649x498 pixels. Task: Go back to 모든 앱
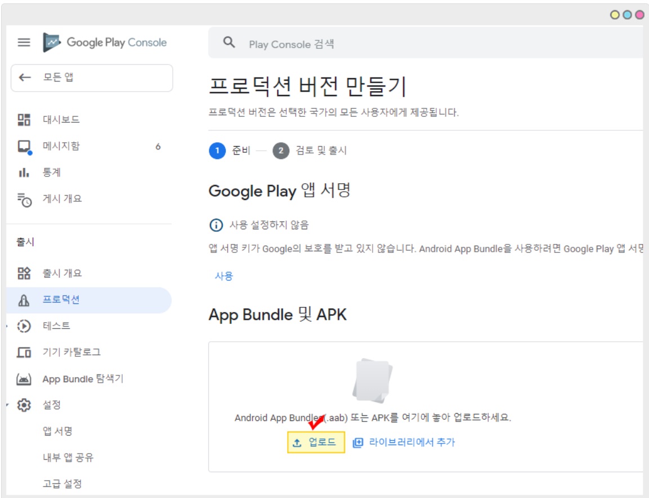point(92,78)
